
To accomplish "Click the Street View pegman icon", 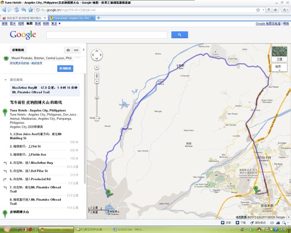I will (x=97, y=76).
